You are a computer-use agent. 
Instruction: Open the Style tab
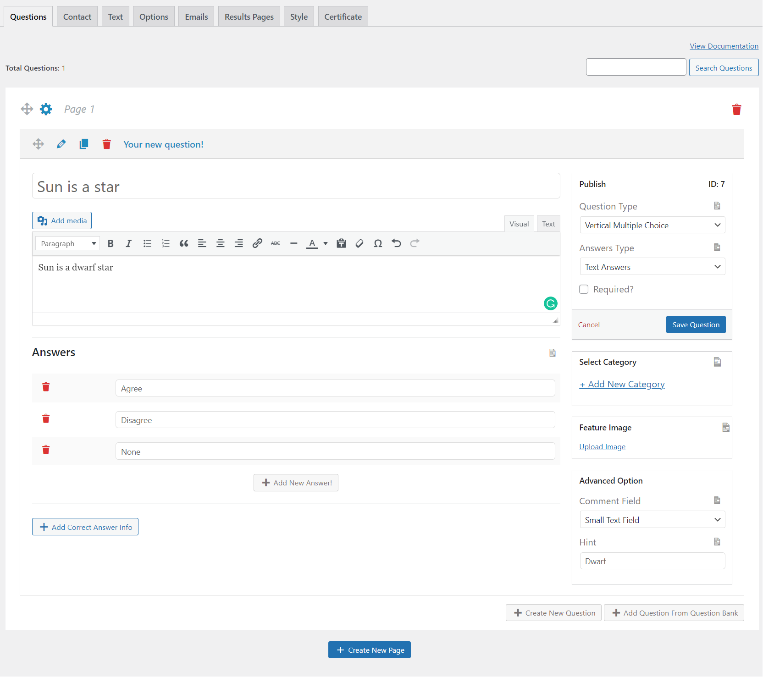click(x=299, y=17)
